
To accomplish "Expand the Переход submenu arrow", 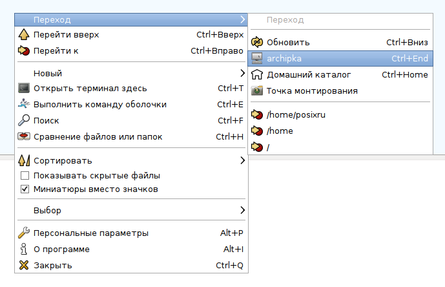I will 242,19.
